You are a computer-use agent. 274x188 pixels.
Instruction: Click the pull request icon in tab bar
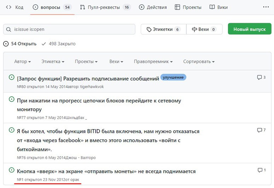point(82,7)
